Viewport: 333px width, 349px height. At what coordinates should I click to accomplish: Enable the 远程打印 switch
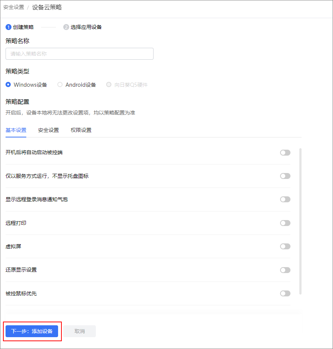point(285,223)
